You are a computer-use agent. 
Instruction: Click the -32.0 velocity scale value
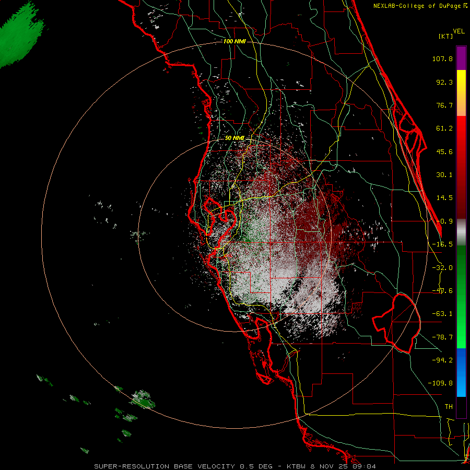click(x=442, y=268)
